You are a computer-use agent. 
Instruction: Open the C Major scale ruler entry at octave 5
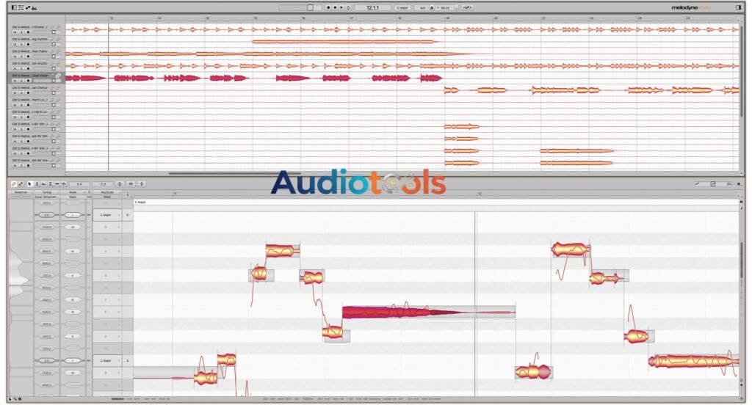pos(106,215)
